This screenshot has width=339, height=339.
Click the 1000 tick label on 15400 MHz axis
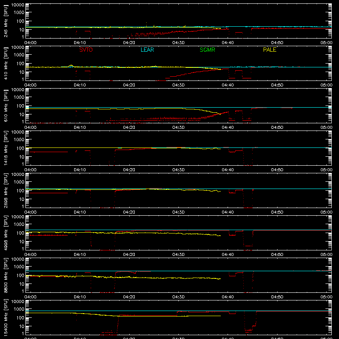(19, 309)
